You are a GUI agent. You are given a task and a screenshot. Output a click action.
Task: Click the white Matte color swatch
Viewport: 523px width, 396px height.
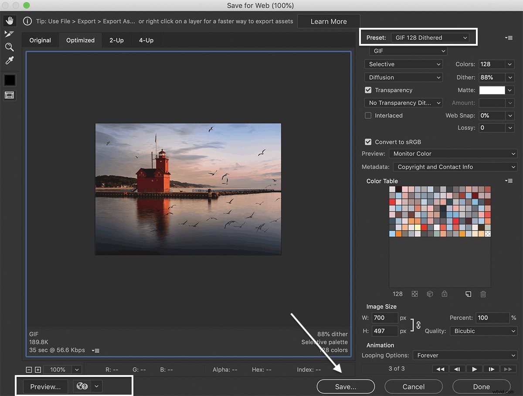[x=493, y=90]
